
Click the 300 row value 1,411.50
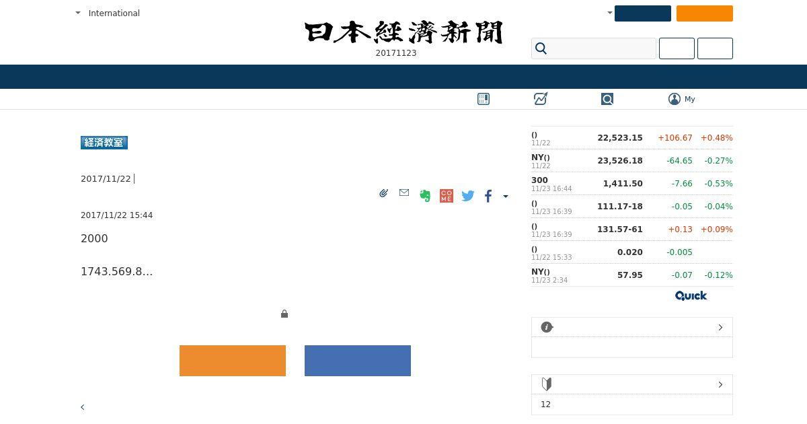pyautogui.click(x=623, y=184)
